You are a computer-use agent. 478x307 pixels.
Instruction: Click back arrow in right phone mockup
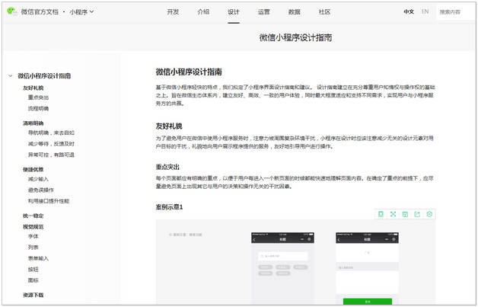pyautogui.click(x=339, y=240)
